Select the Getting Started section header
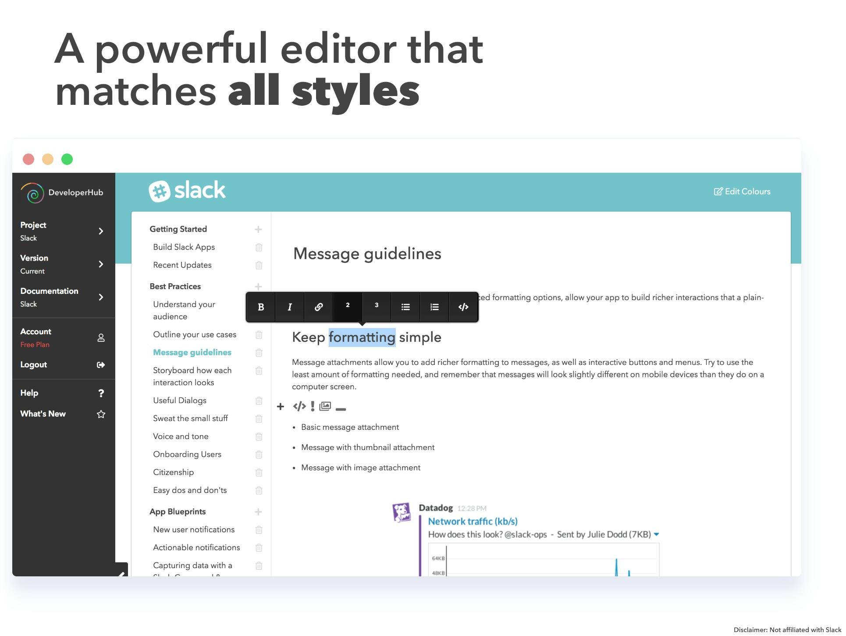 click(x=178, y=229)
